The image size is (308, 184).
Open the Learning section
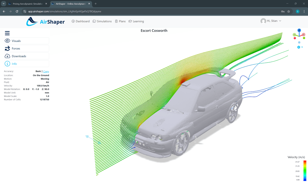click(136, 21)
